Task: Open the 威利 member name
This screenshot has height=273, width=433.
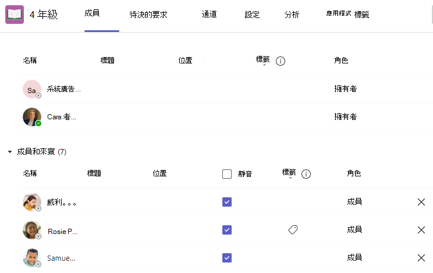Action: point(61,202)
